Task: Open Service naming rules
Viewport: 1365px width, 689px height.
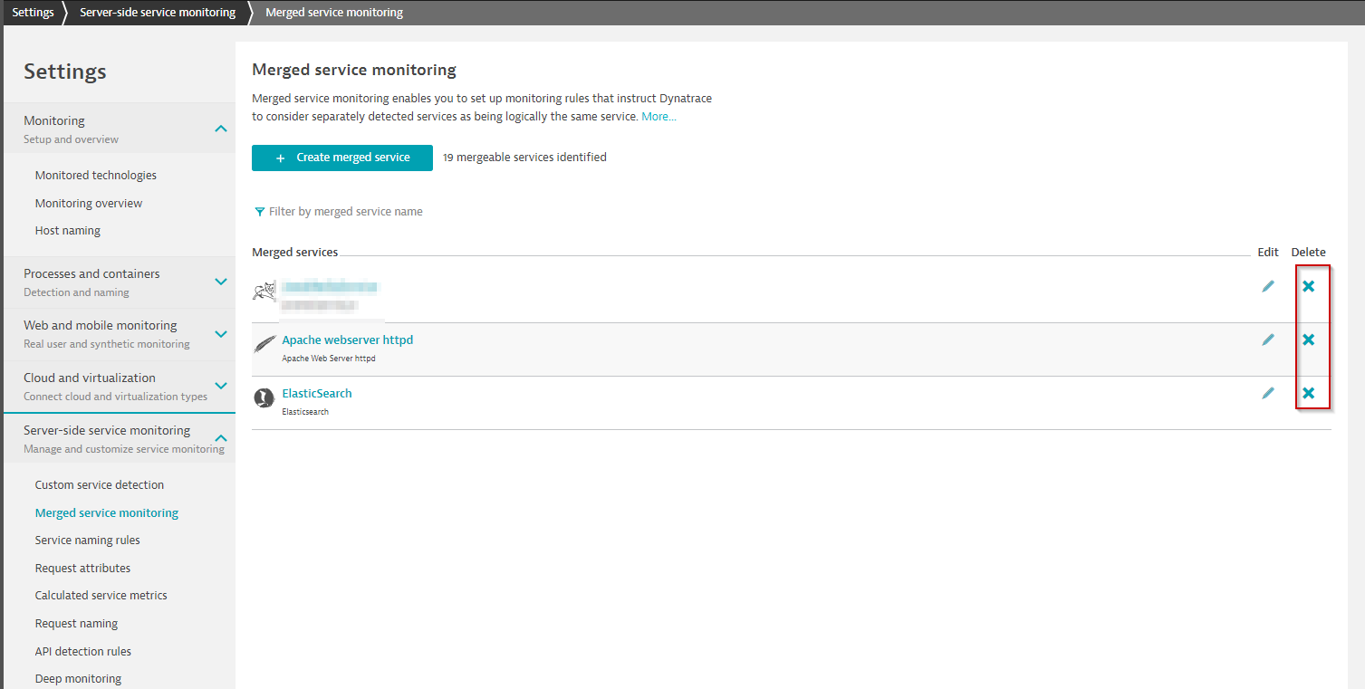Action: (88, 541)
